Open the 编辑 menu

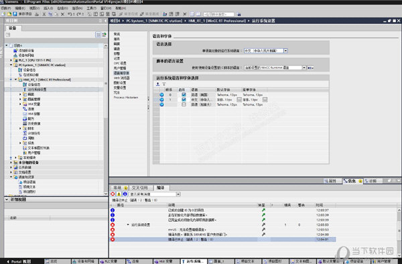[x=19, y=8]
